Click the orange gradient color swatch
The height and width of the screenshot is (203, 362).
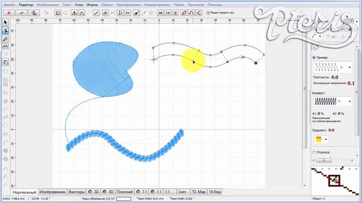click(318, 139)
